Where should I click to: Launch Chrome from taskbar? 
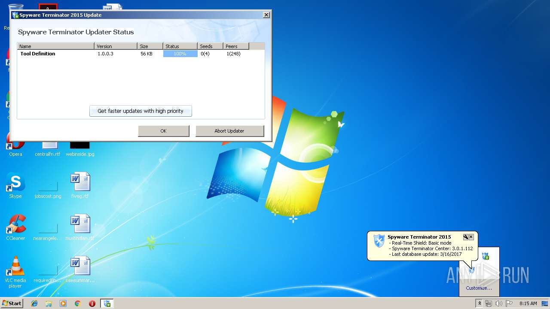click(x=78, y=303)
